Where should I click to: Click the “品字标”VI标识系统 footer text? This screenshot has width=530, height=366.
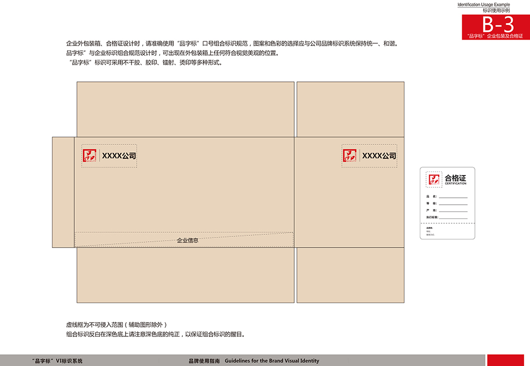coord(57,361)
